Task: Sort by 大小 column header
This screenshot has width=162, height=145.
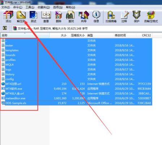Action: click(59, 35)
